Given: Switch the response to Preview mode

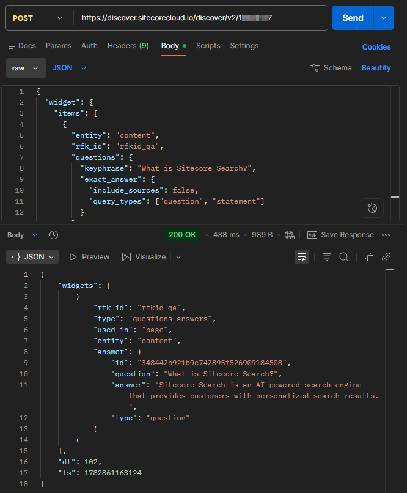Looking at the screenshot, I should point(89,257).
